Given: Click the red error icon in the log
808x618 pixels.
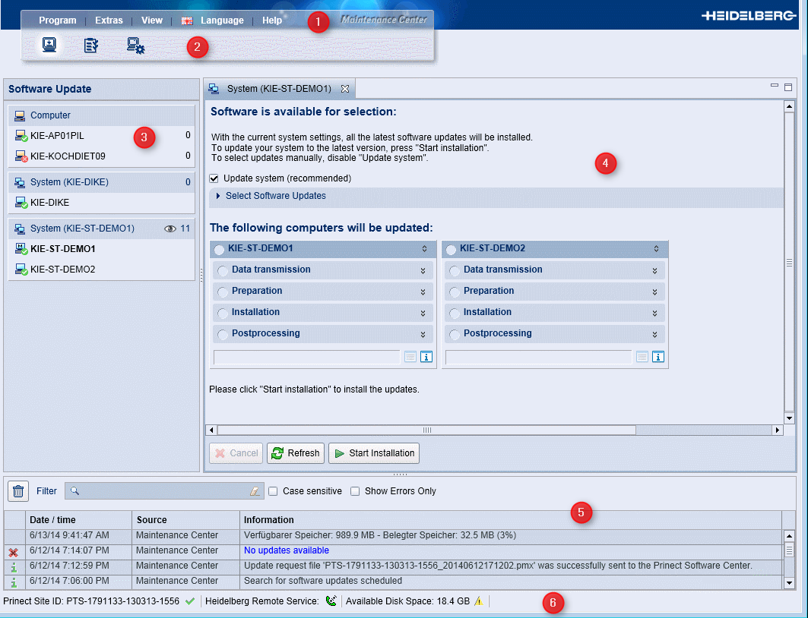Looking at the screenshot, I should (14, 553).
